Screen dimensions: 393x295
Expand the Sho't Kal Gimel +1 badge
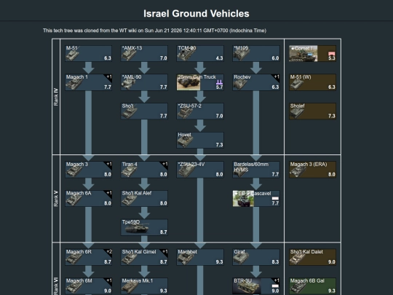pos(164,252)
